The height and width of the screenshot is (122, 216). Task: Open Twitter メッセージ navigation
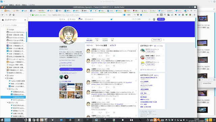point(89,19)
